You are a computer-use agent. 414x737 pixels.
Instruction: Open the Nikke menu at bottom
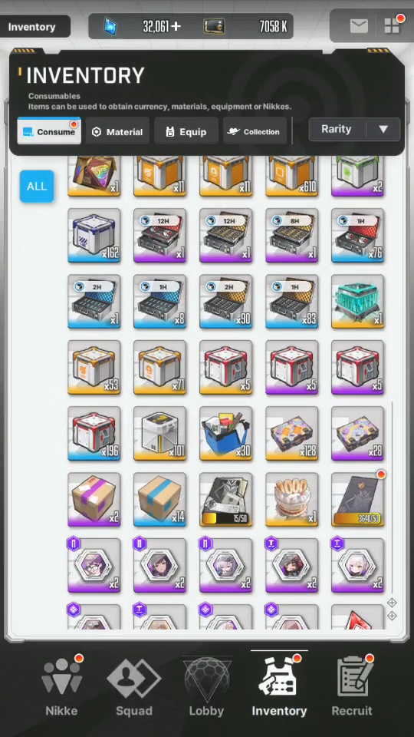pos(62,686)
